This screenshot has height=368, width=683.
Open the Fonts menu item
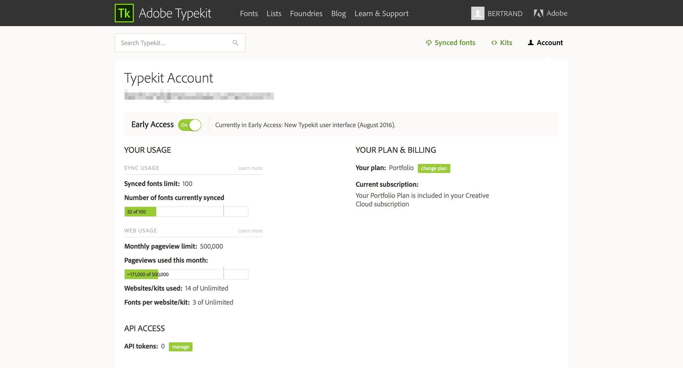pyautogui.click(x=249, y=14)
